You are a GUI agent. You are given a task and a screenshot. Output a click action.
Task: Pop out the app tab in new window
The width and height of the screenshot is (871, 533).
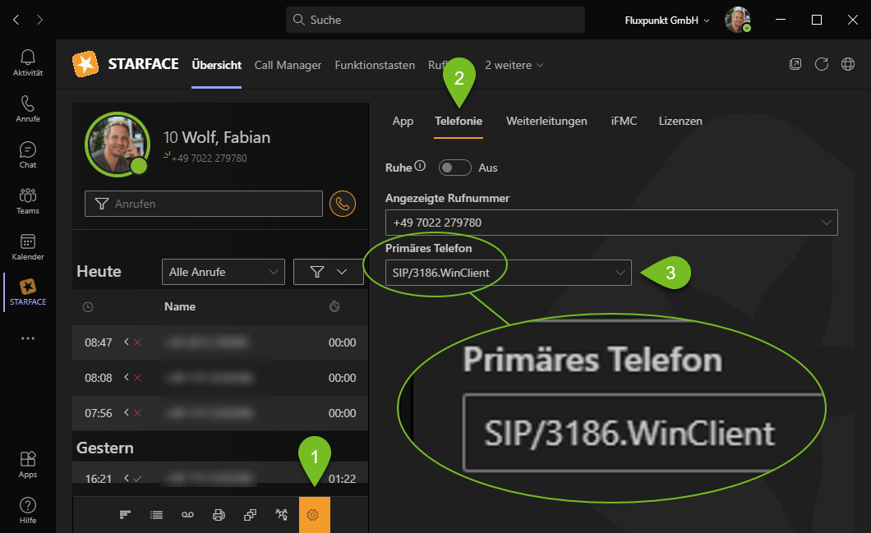795,64
